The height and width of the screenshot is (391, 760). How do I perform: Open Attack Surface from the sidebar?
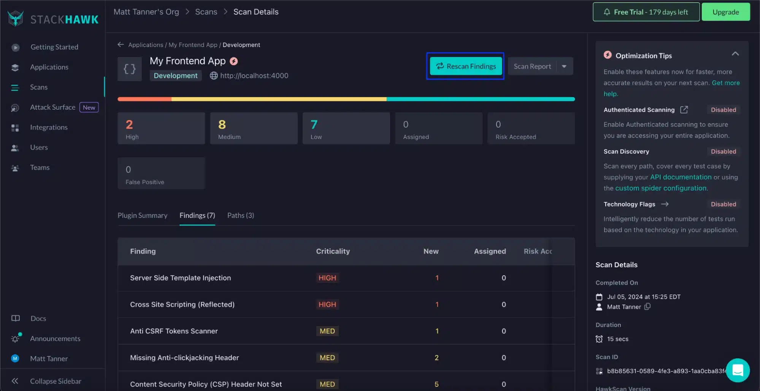(x=52, y=107)
